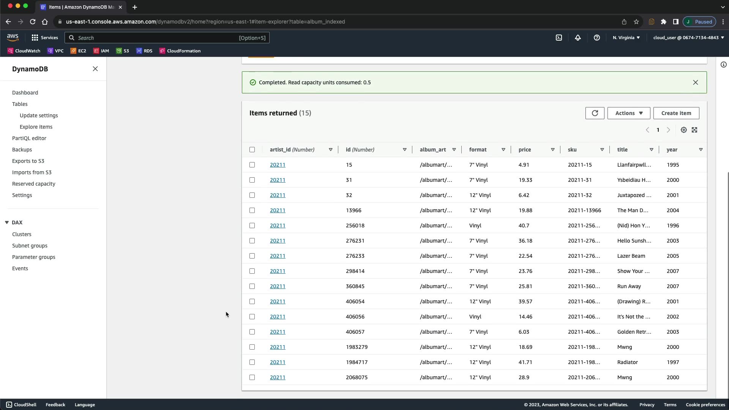Expand table to full screen view

694,130
